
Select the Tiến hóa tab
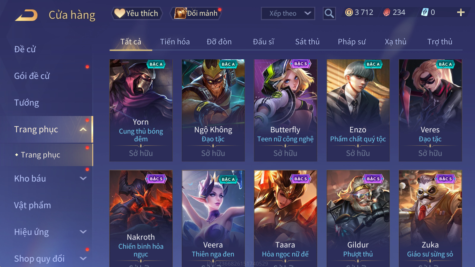click(175, 42)
